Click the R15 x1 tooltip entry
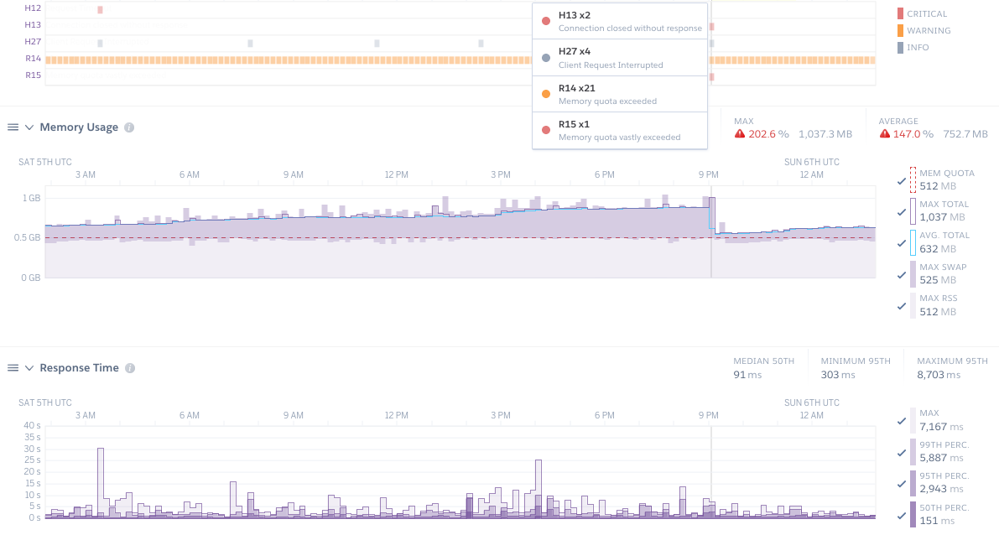 pos(620,130)
